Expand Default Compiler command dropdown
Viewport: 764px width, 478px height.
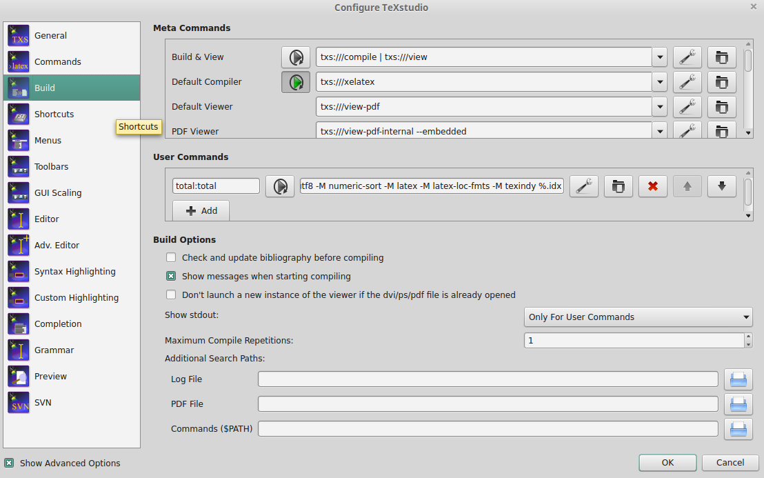660,82
